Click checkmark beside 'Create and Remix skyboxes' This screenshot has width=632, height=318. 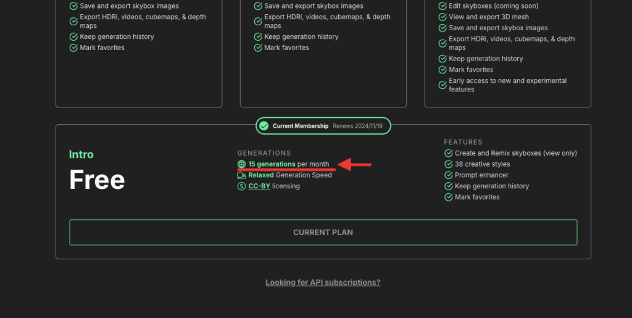click(x=448, y=153)
